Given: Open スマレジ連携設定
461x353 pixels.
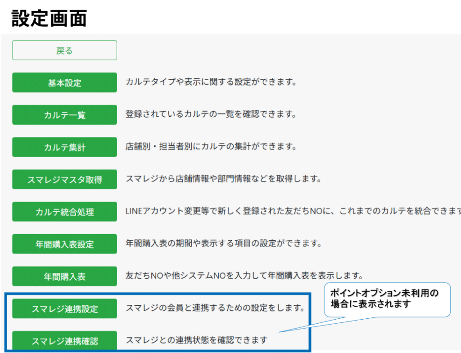Looking at the screenshot, I should click(x=64, y=309).
